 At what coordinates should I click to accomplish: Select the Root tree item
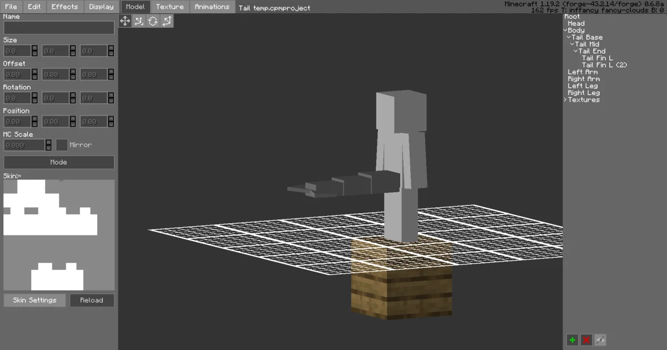(572, 17)
